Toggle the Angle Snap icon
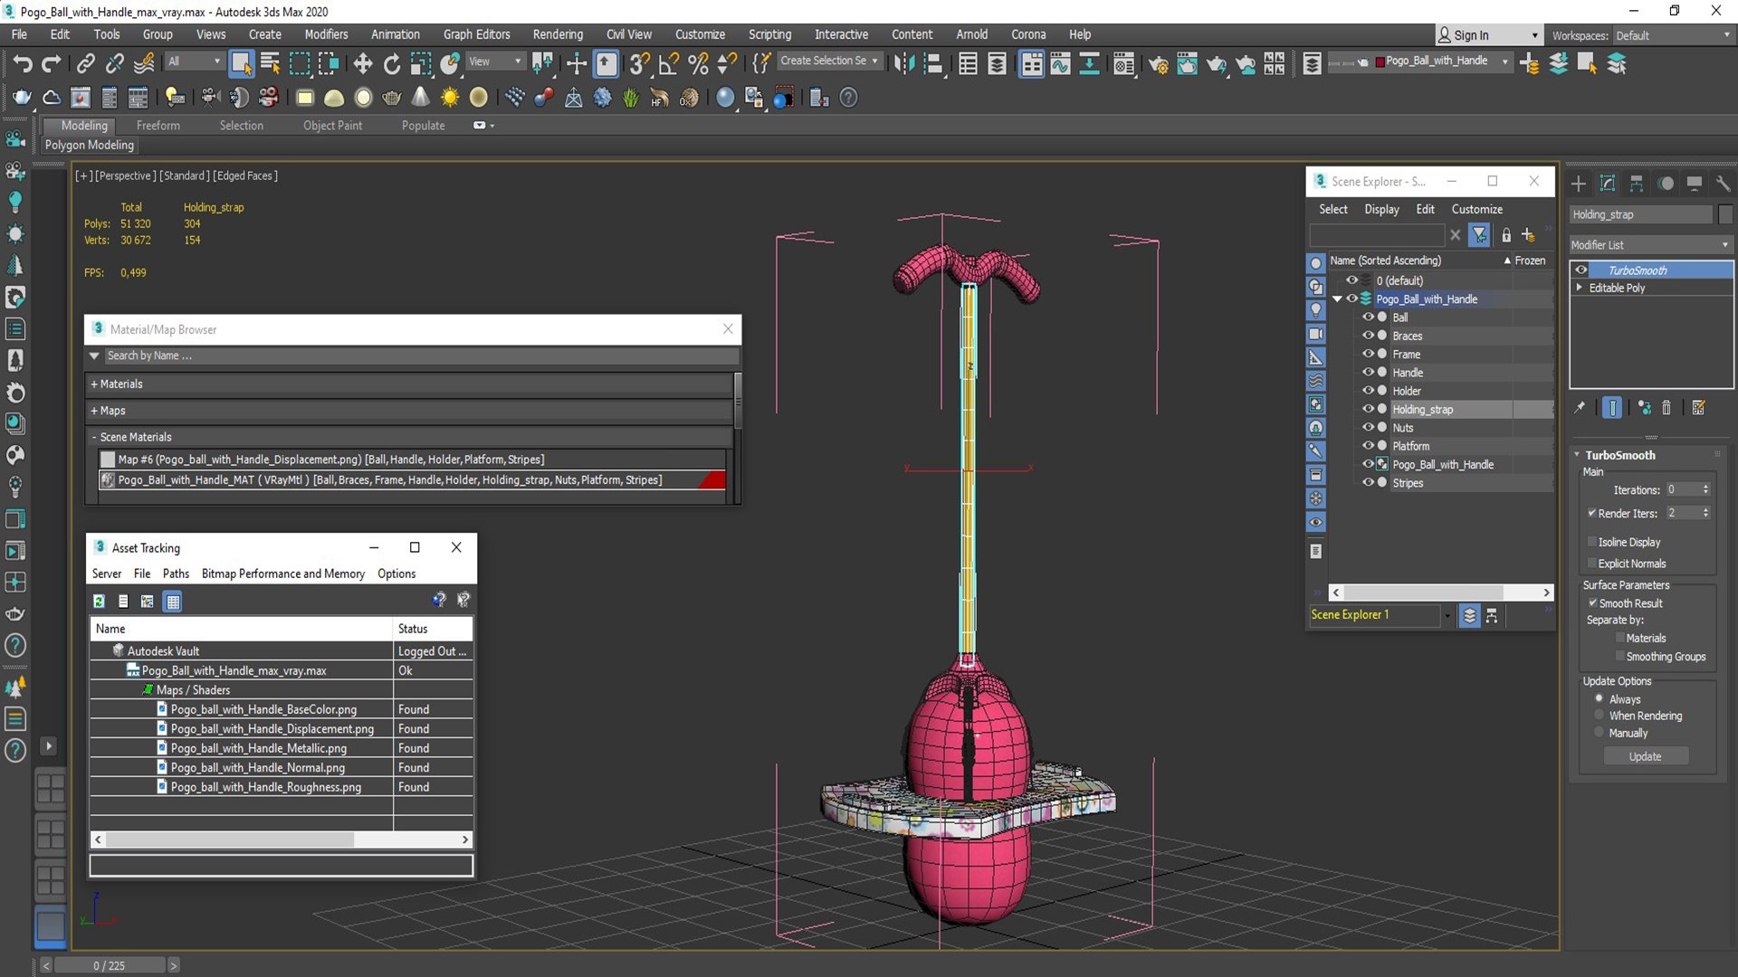Screen dimensions: 1738x977 pos(669,63)
